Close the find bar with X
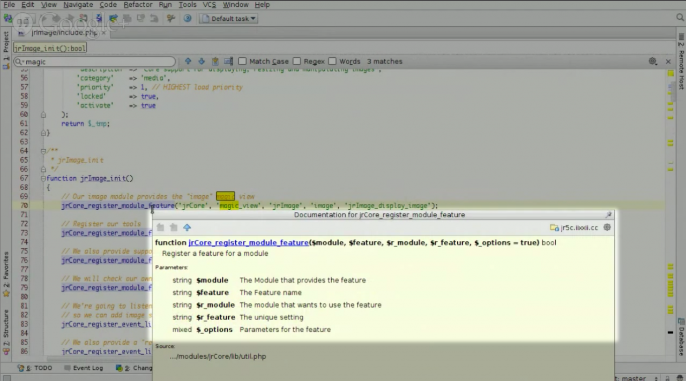 point(668,62)
